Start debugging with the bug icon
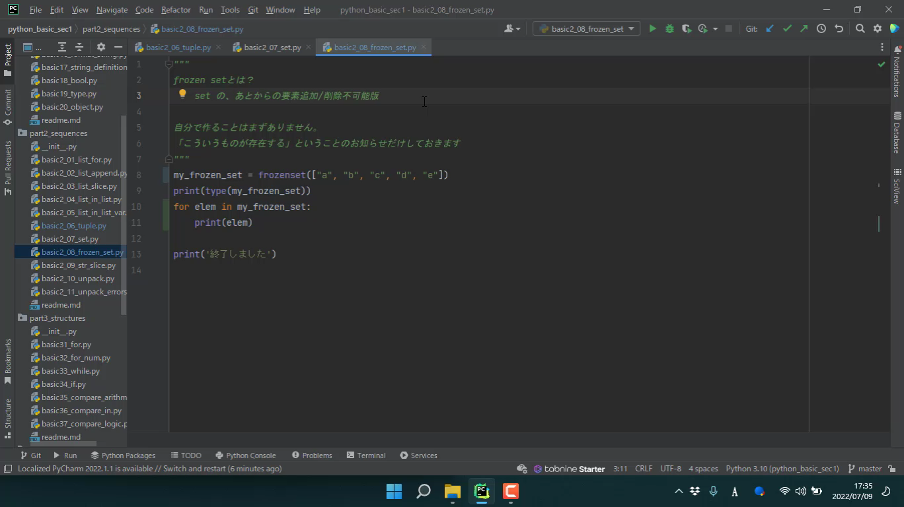This screenshot has height=507, width=904. [669, 29]
